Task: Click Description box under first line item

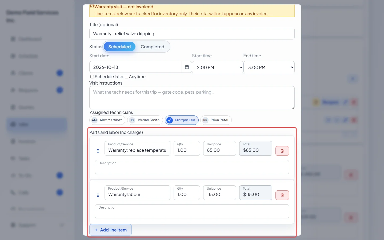Action: pyautogui.click(x=192, y=167)
